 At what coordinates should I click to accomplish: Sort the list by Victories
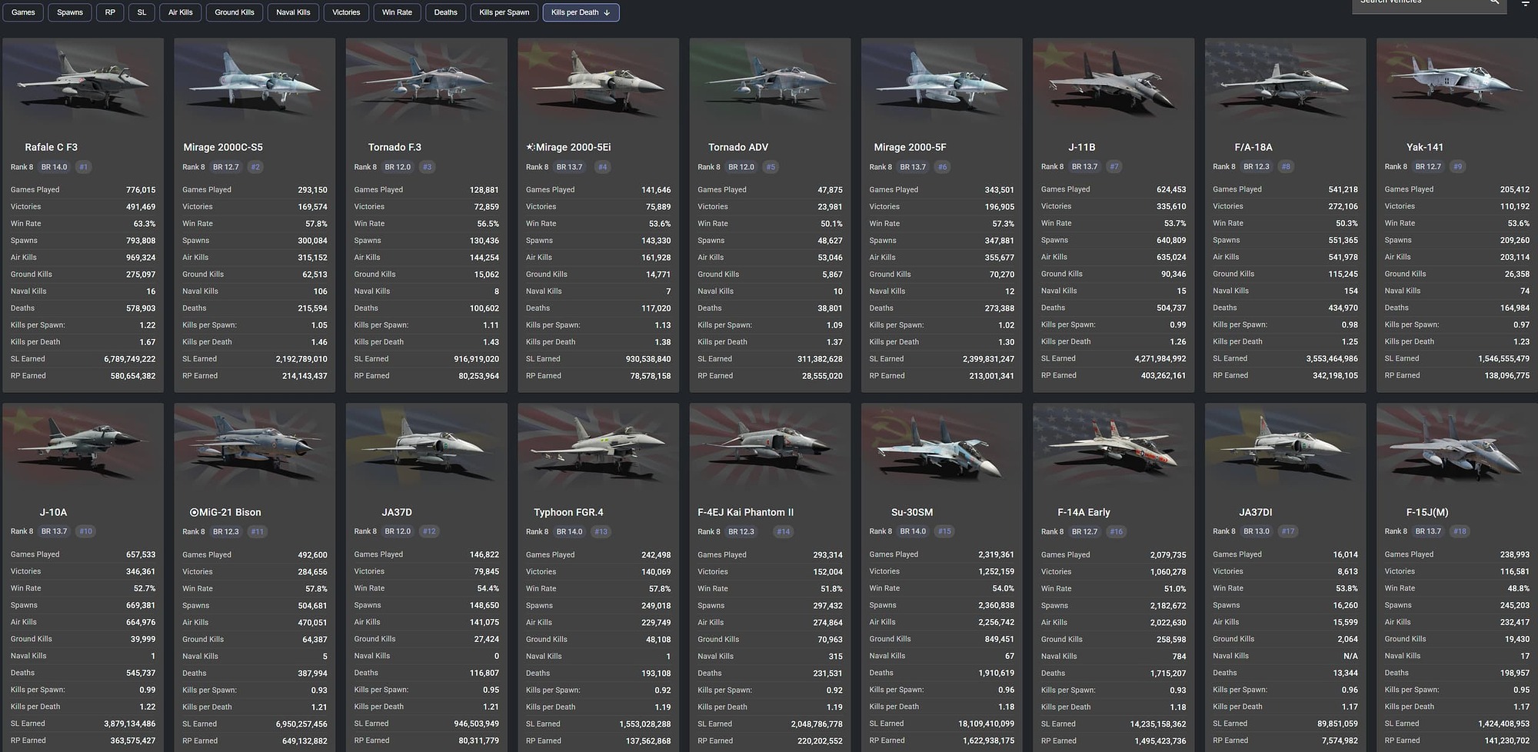pyautogui.click(x=346, y=12)
